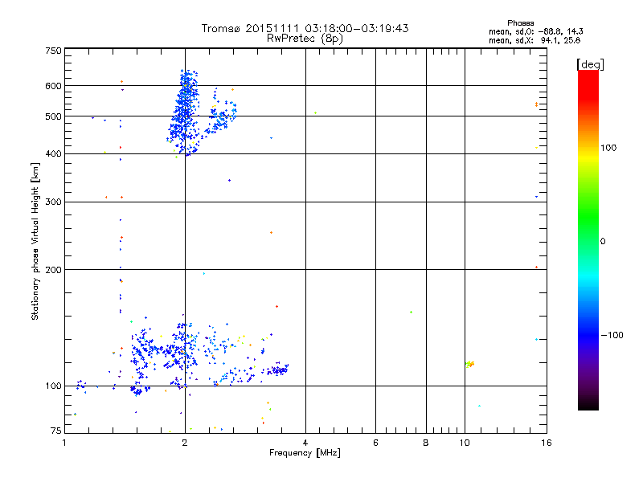The height and width of the screenshot is (482, 643).
Task: Click the plot title 'Tromsø 20151111 03:18:00-03:19:43'
Action: [305, 28]
